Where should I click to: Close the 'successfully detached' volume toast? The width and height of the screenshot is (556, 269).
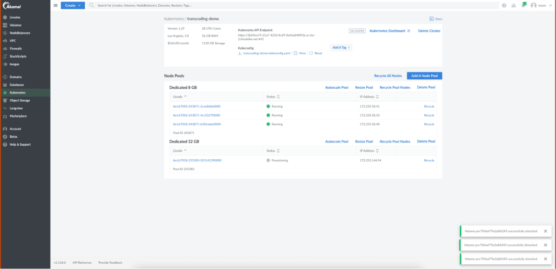coord(546,244)
